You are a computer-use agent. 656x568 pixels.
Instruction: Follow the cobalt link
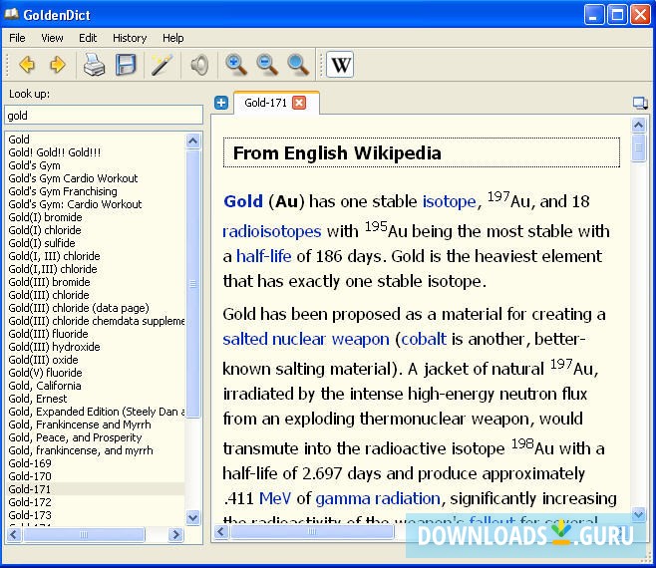click(x=424, y=339)
